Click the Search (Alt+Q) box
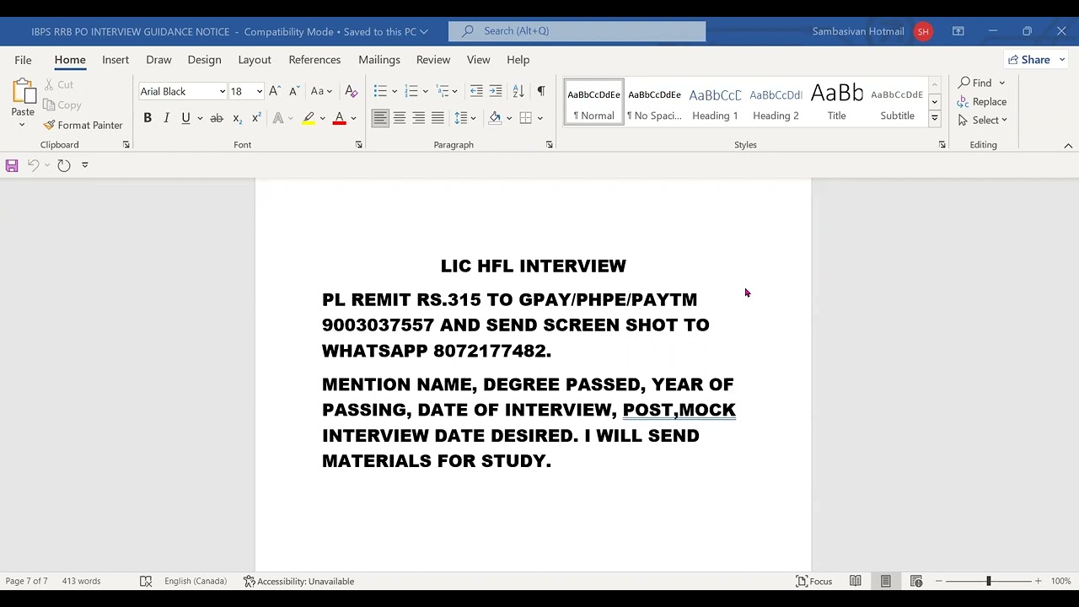1079x607 pixels. (577, 31)
